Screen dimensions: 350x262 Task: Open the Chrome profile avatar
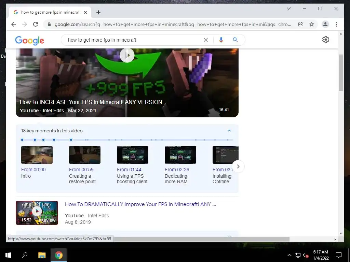coord(325,24)
